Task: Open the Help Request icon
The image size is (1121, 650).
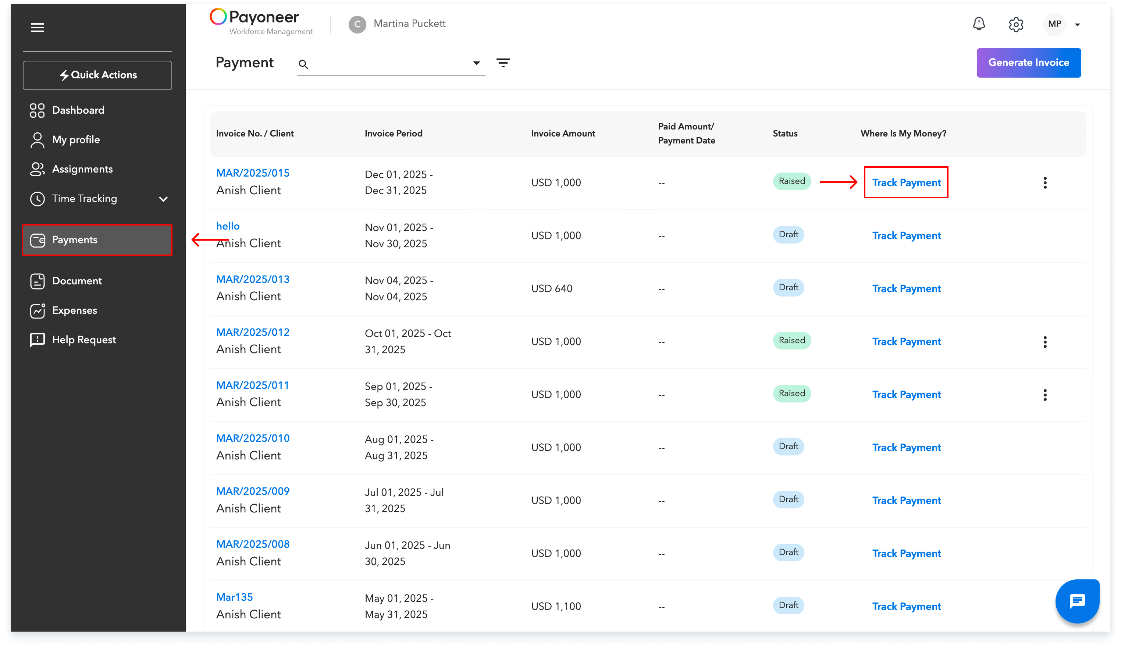Action: click(38, 340)
